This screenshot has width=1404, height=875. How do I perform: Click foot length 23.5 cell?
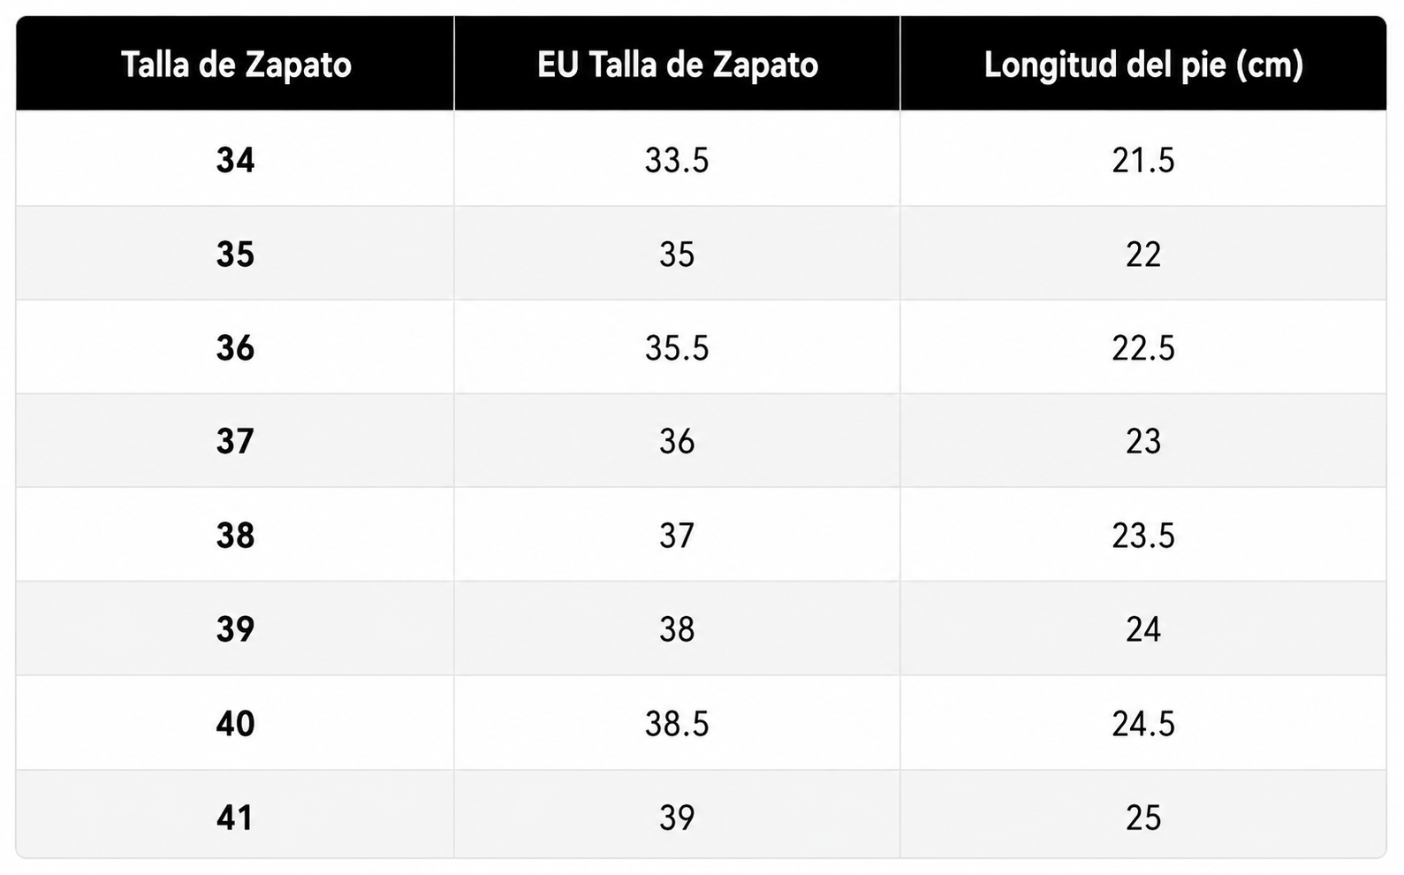1143,535
